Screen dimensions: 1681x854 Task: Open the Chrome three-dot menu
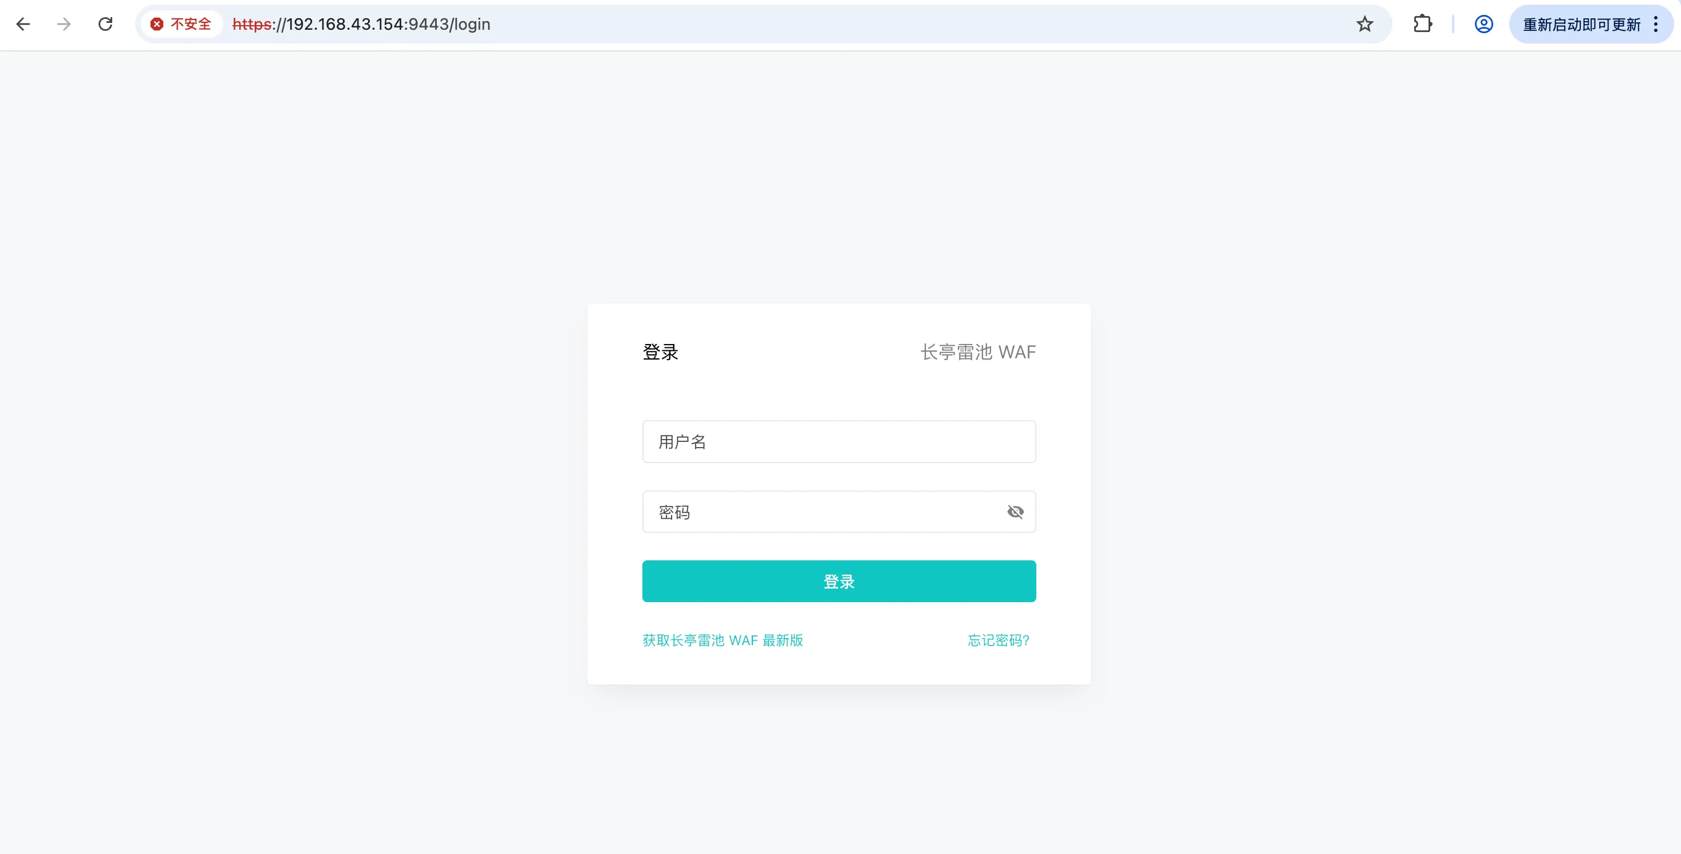[x=1656, y=24]
